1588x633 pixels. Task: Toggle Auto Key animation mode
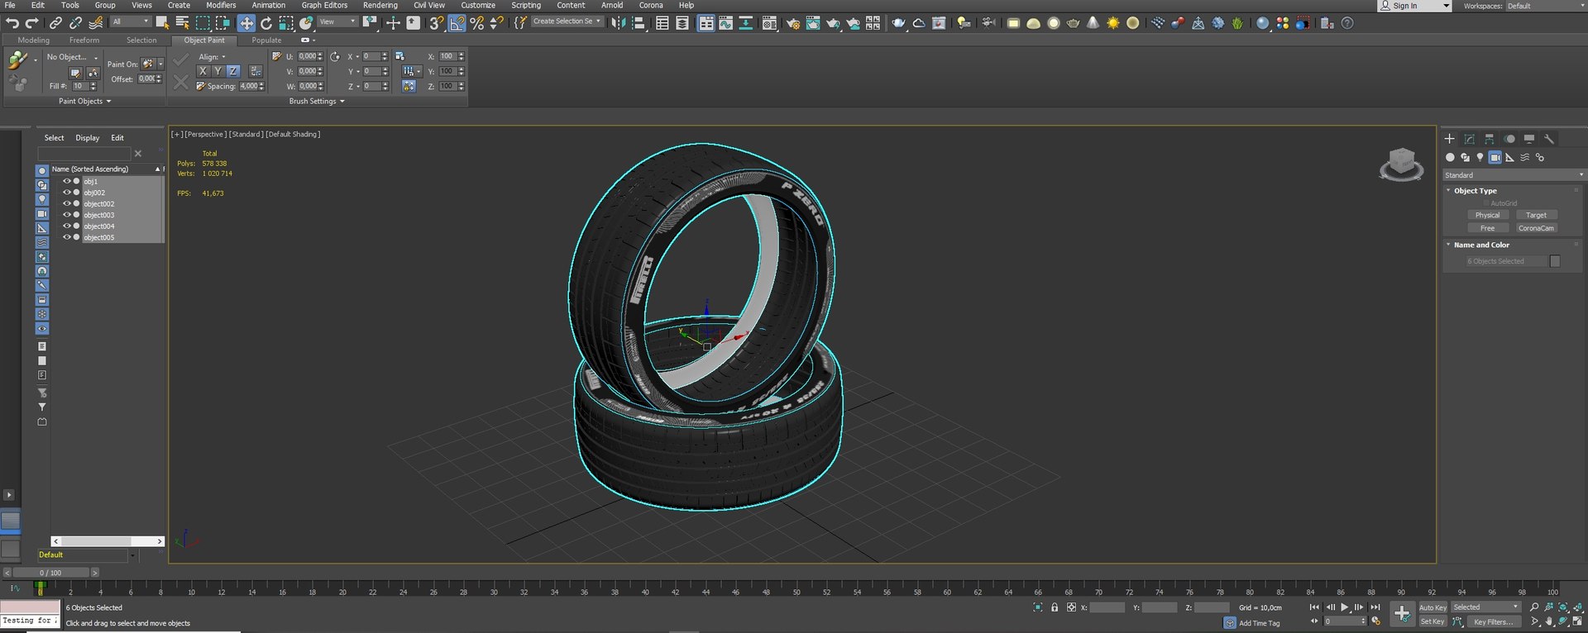tap(1433, 607)
